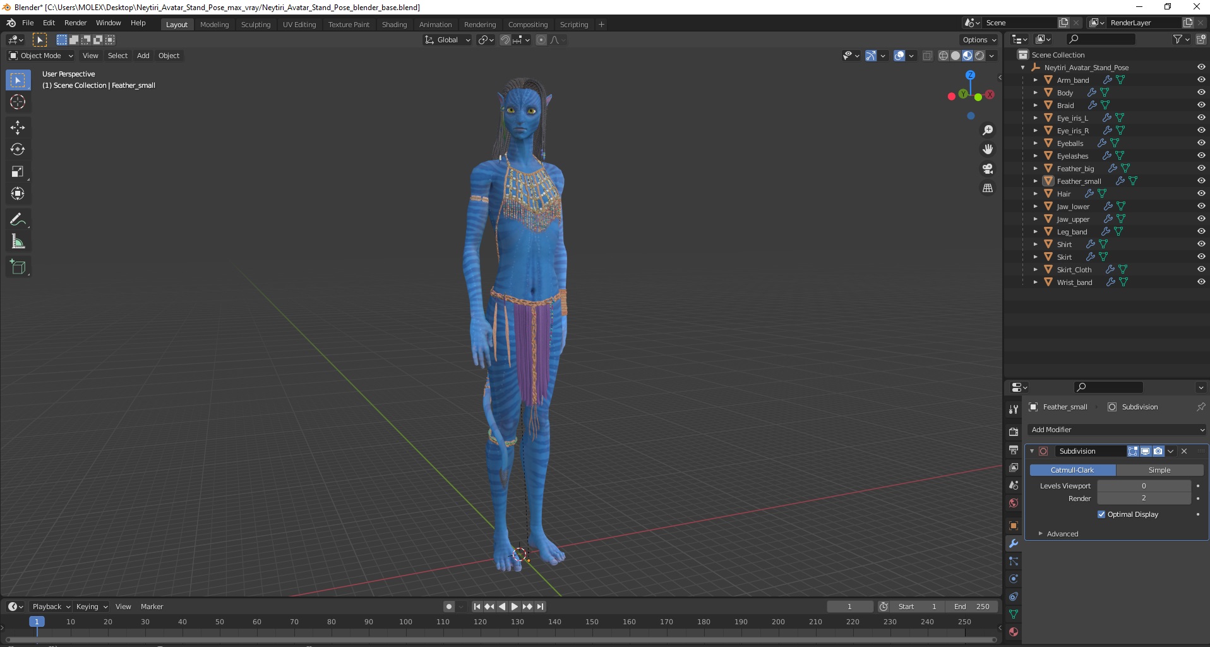Open the Particles properties tab
1210x647 pixels.
(1014, 561)
